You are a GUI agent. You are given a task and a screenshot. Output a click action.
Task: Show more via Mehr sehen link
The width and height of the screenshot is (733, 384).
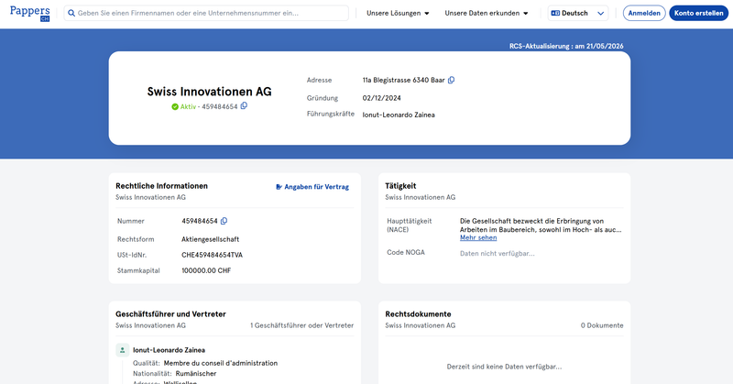click(478, 237)
